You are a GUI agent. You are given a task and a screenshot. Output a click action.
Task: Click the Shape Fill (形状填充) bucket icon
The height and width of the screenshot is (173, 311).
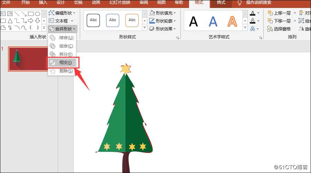(x=152, y=13)
